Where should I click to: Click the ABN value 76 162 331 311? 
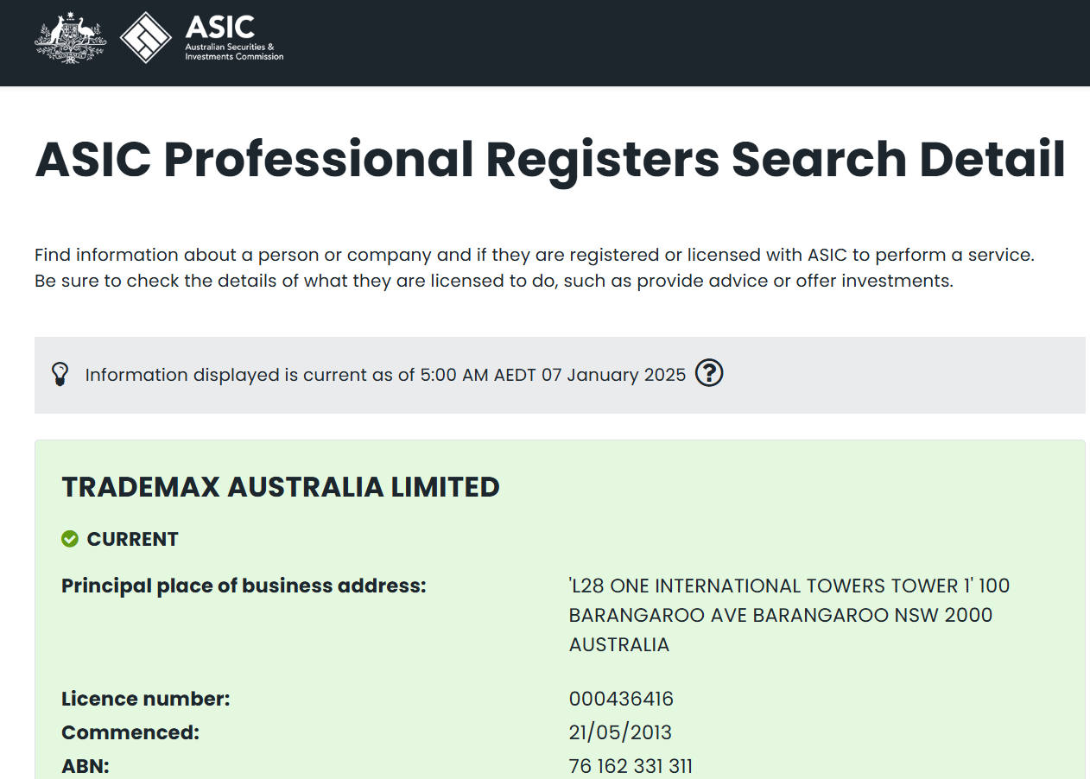631,766
